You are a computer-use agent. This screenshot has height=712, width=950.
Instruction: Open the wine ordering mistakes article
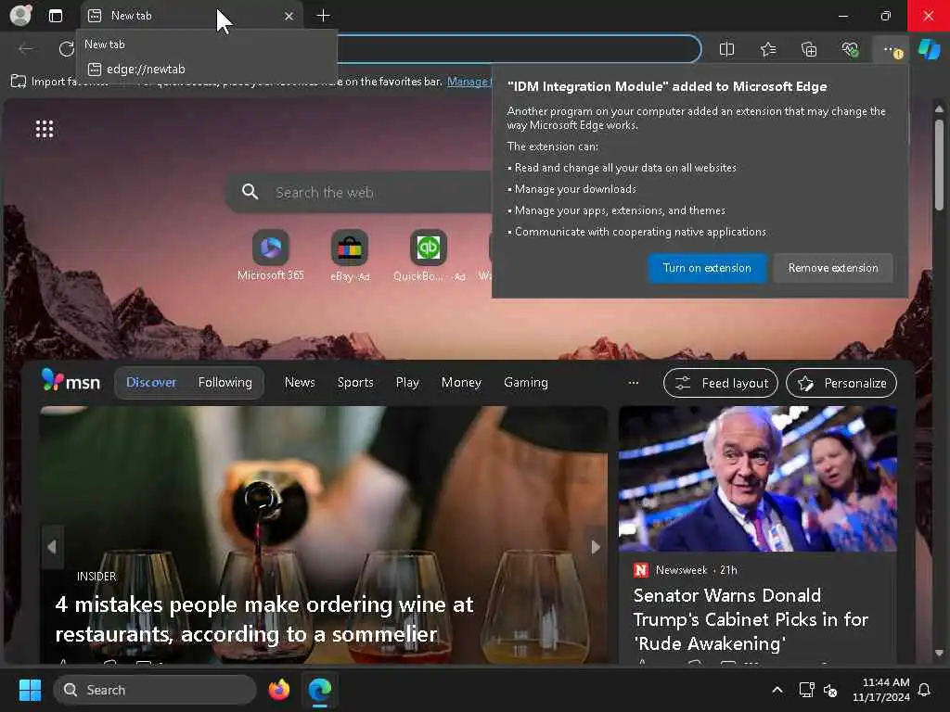264,618
